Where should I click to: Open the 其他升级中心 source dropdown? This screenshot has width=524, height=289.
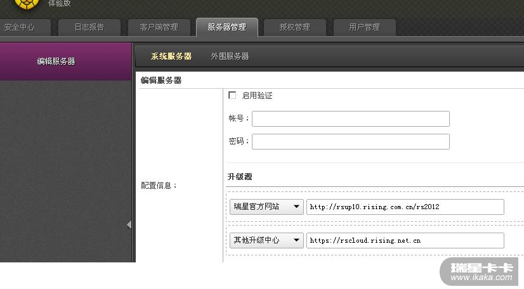click(x=266, y=240)
